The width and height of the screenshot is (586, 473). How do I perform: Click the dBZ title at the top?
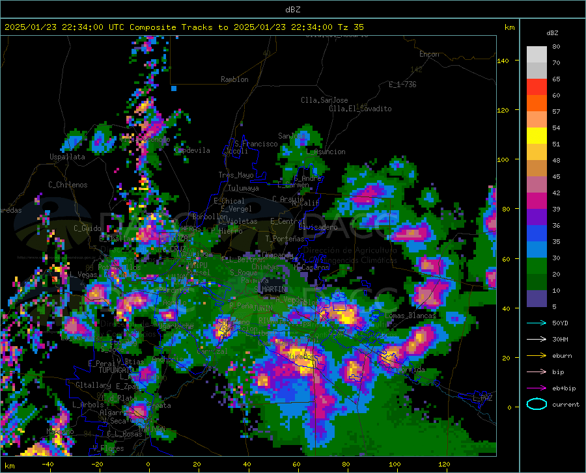pyautogui.click(x=292, y=10)
